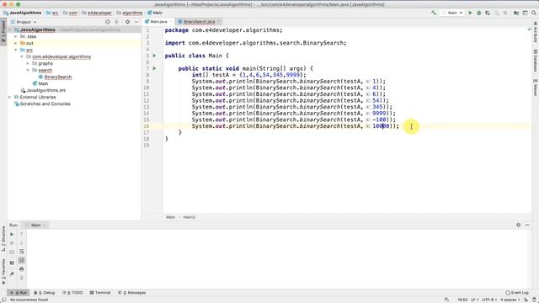Screen dimensions: 539x303
Task: Open Project panel settings gear
Action: tap(127, 22)
